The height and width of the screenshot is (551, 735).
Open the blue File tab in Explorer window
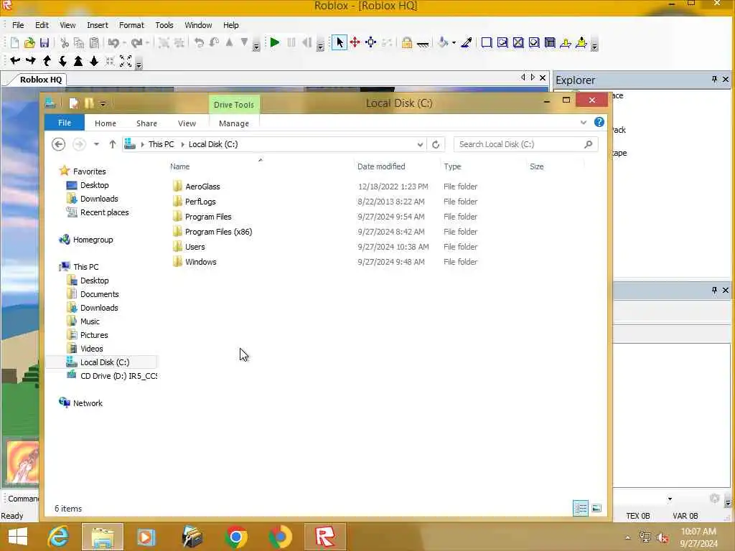pos(65,123)
